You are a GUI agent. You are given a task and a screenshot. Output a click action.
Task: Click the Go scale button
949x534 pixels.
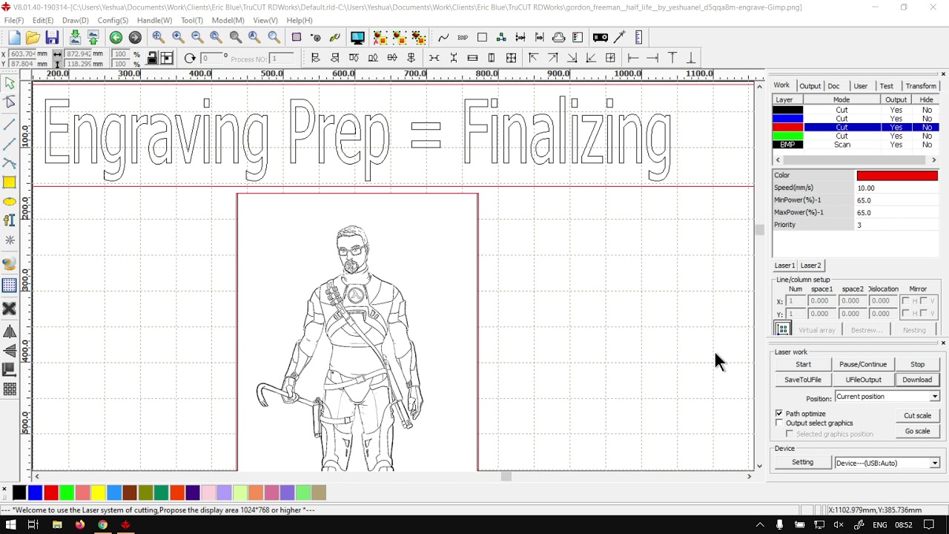pos(917,431)
